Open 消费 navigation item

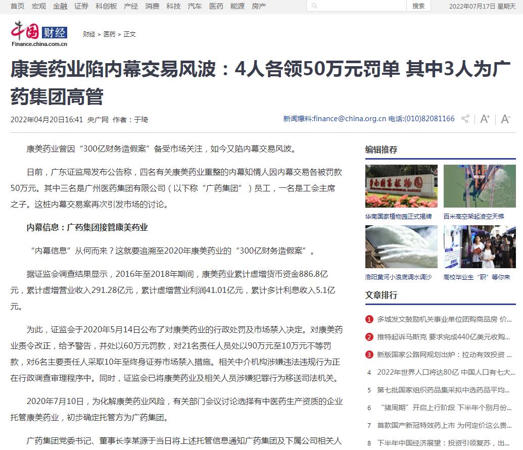[152, 6]
